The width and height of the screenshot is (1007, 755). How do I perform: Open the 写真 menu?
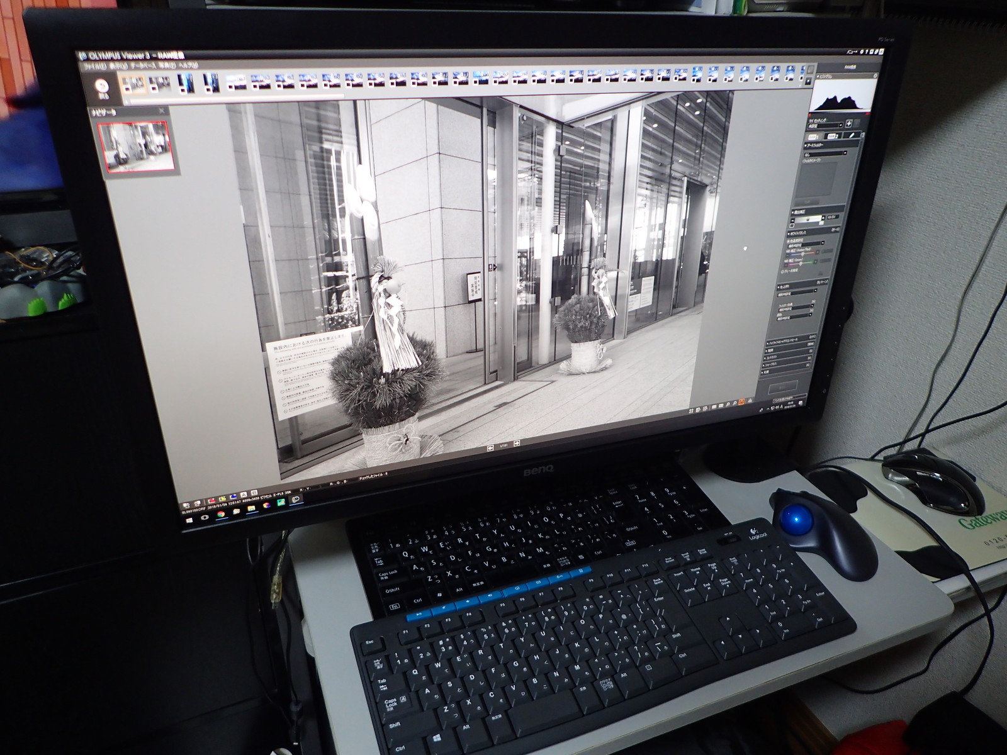(x=167, y=65)
